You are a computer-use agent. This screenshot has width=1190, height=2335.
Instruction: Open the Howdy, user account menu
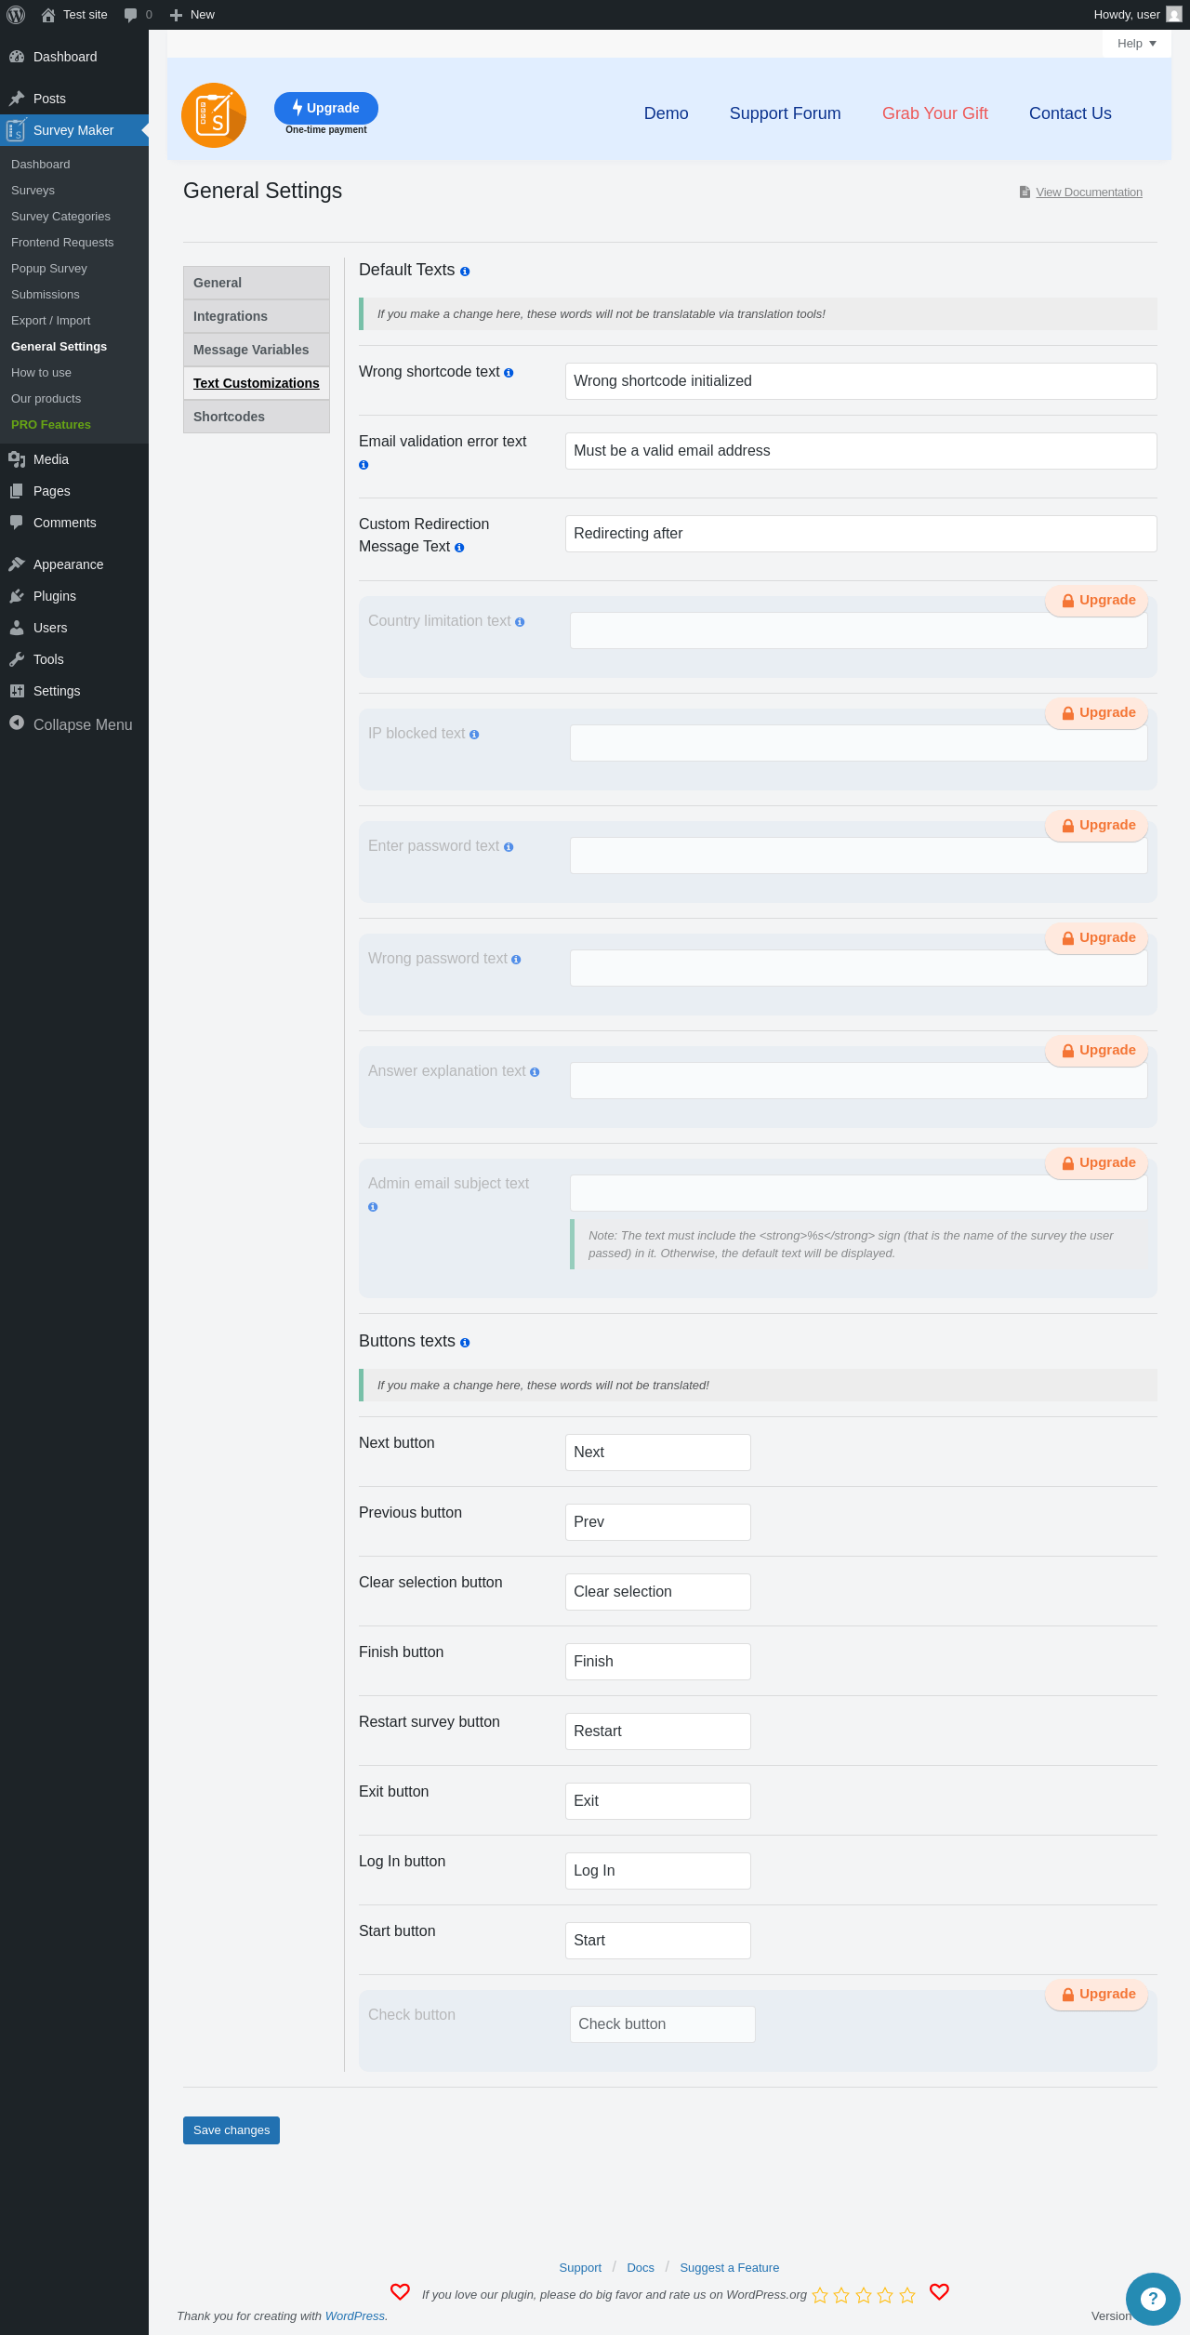1137,15
